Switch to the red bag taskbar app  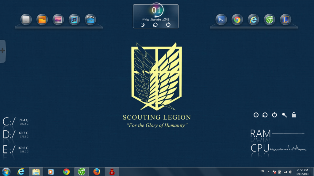pyautogui.click(x=112, y=172)
